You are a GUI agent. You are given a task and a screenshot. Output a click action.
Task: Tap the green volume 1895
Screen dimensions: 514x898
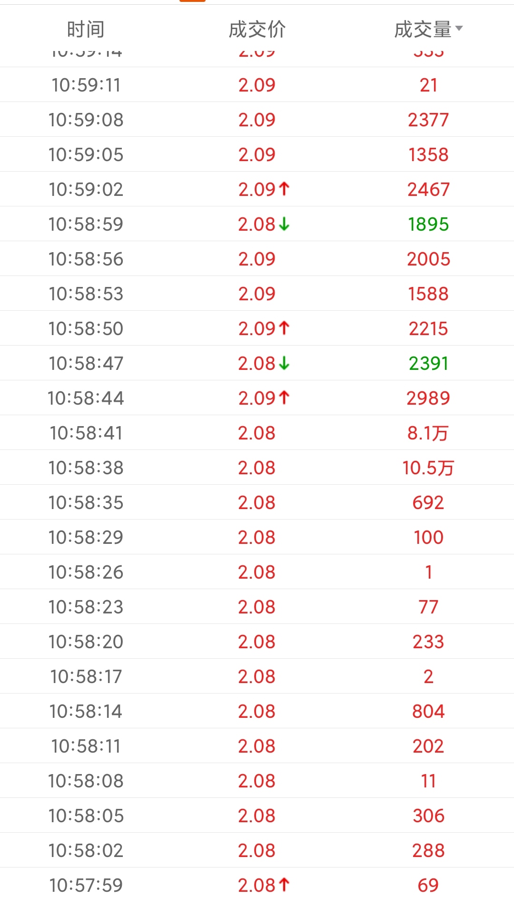[x=428, y=224]
